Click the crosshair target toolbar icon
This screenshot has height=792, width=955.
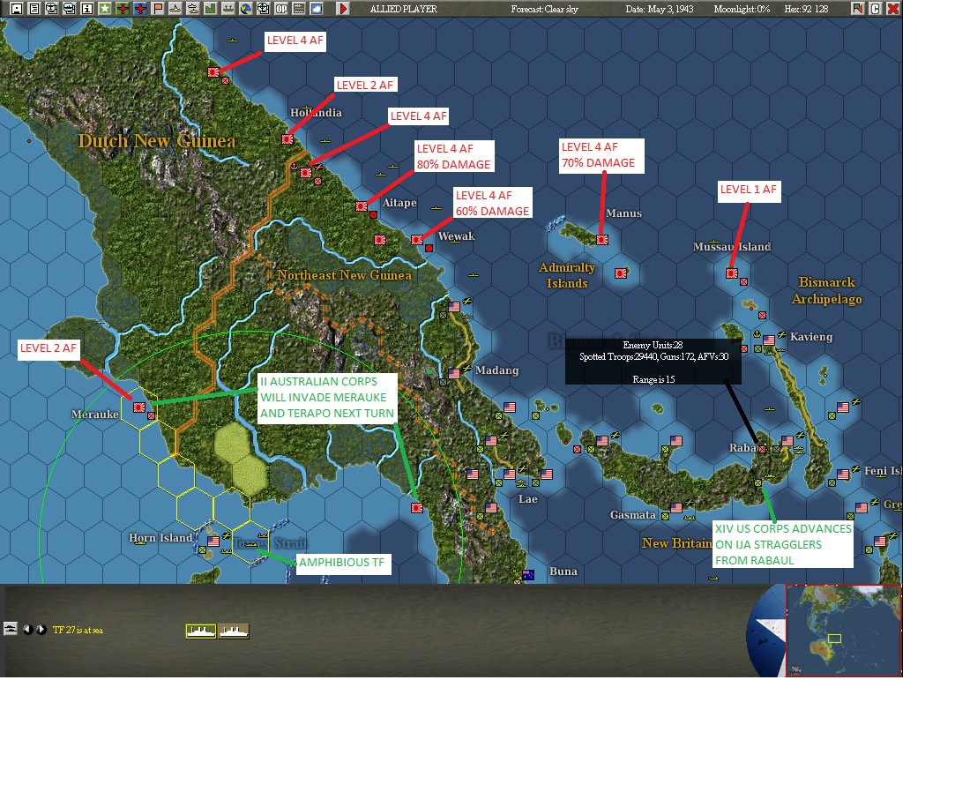pos(263,9)
